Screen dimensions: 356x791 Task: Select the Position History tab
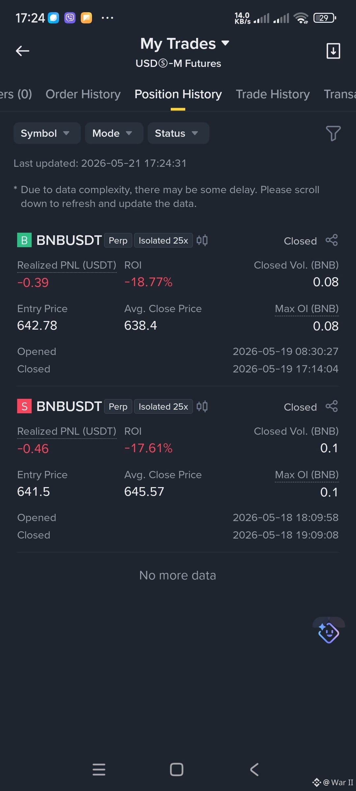tap(178, 94)
